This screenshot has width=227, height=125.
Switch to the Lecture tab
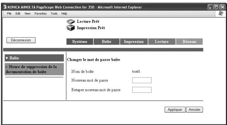tap(162, 42)
